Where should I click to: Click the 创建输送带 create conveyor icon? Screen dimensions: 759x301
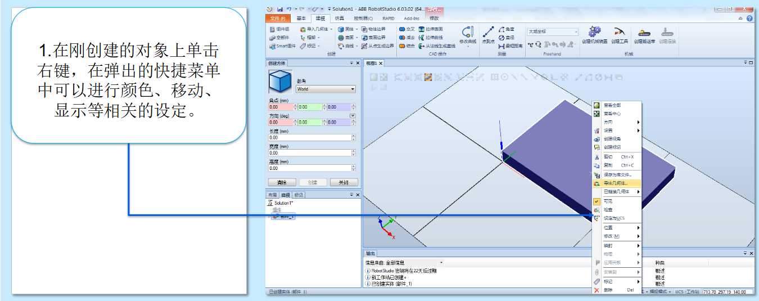pyautogui.click(x=644, y=35)
